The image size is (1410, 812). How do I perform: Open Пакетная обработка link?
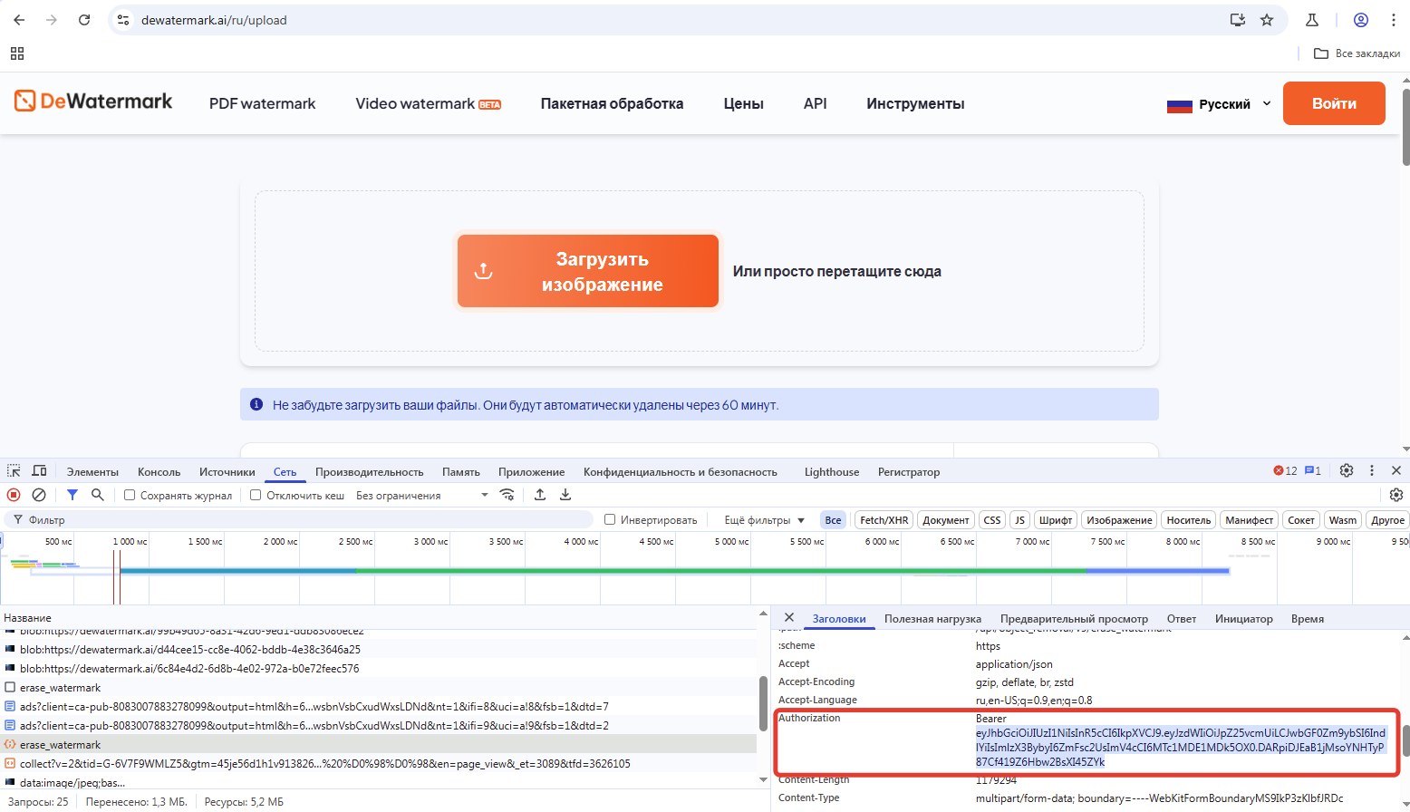tap(612, 104)
